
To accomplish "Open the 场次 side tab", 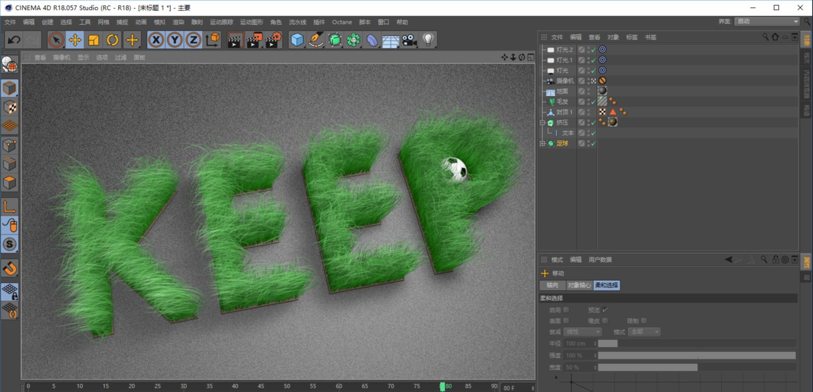I will pos(807,57).
